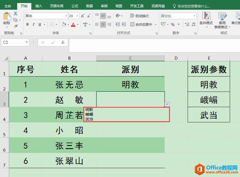Select row 5 header
240x177 pixels.
(x=4, y=130)
